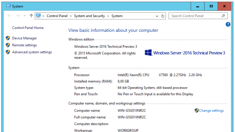Click the 'Windows edition' section header
235x132 pixels.
(81, 39)
